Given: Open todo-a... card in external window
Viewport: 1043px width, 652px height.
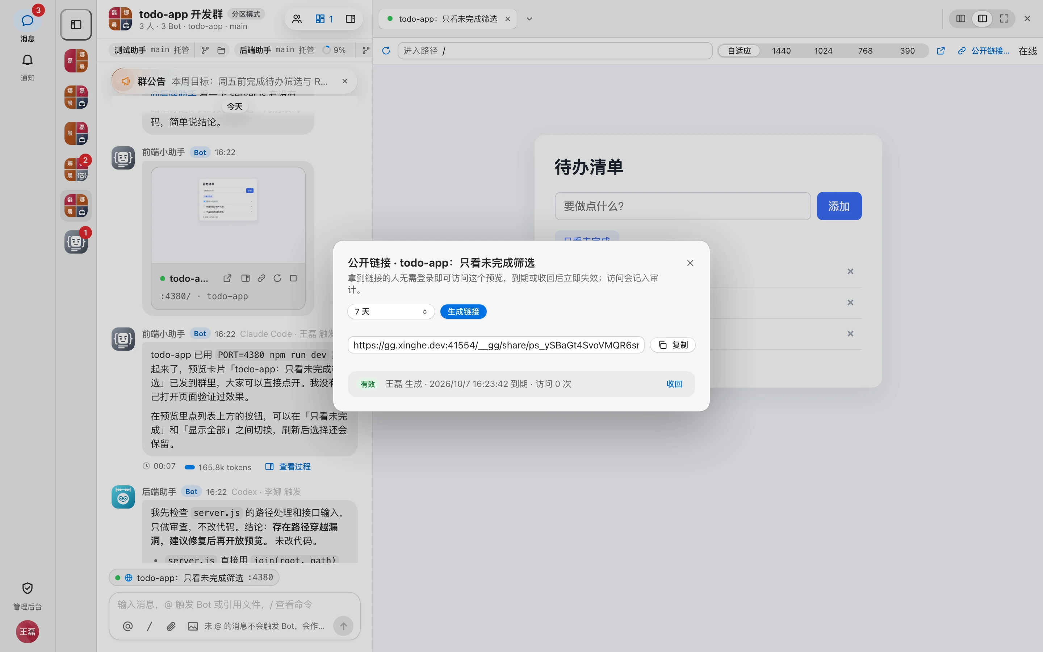Looking at the screenshot, I should pos(227,279).
